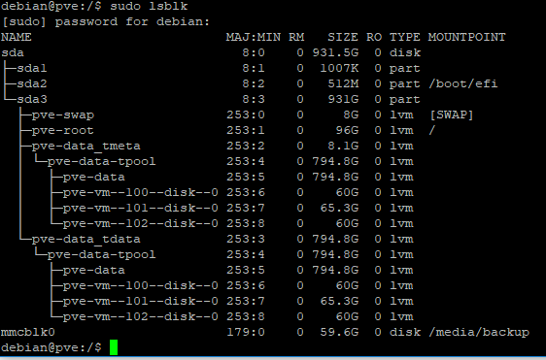Click the '931.5G' size value
The image size is (546, 360).
point(335,52)
